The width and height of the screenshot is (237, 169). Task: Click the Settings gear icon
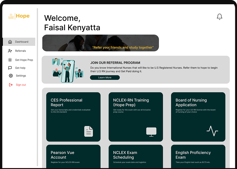coord(11,76)
